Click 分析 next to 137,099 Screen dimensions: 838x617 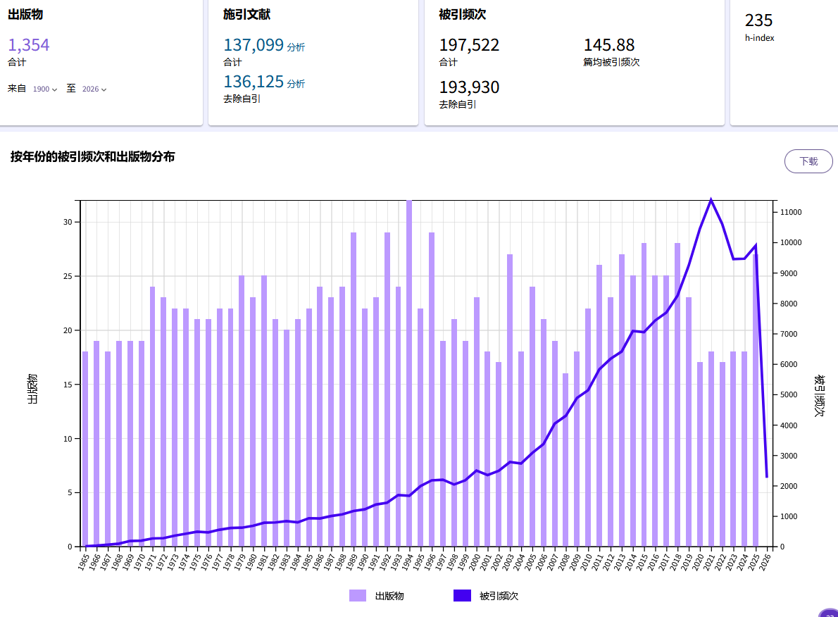pos(296,47)
